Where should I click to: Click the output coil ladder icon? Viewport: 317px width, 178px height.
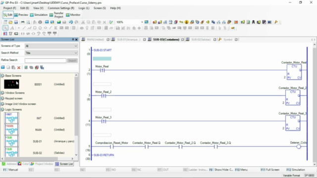[33, 34]
